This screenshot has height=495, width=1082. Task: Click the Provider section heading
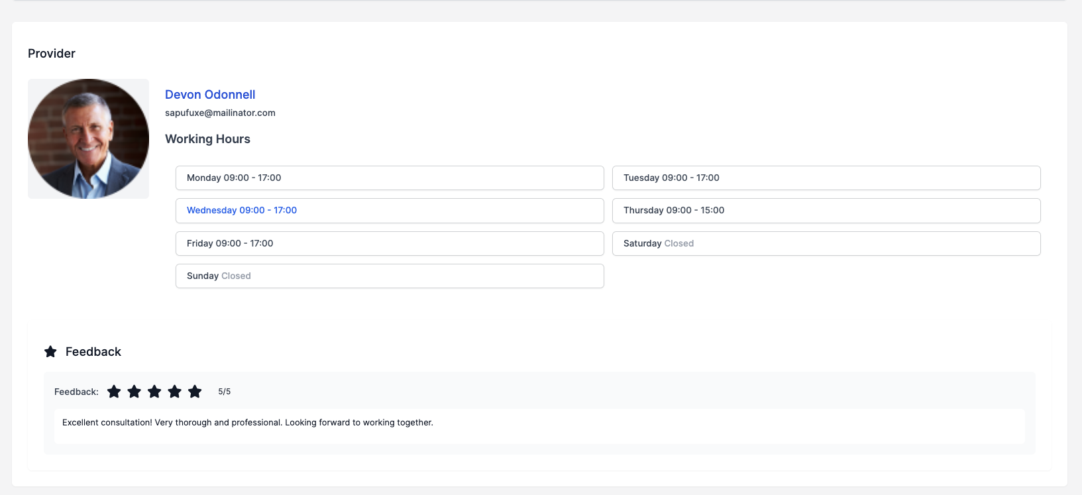click(52, 54)
